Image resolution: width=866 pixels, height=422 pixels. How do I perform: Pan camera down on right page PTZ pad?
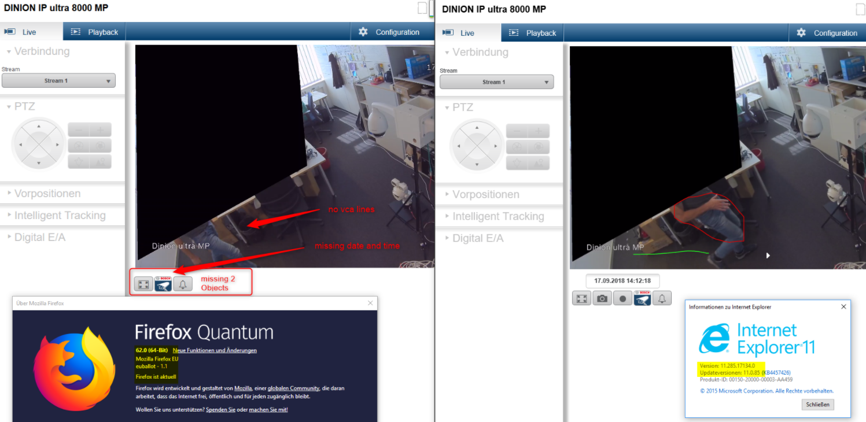point(477,164)
